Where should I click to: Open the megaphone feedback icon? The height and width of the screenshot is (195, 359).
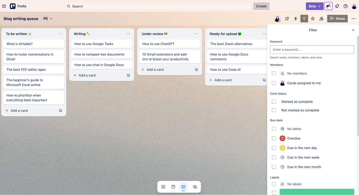328,6
